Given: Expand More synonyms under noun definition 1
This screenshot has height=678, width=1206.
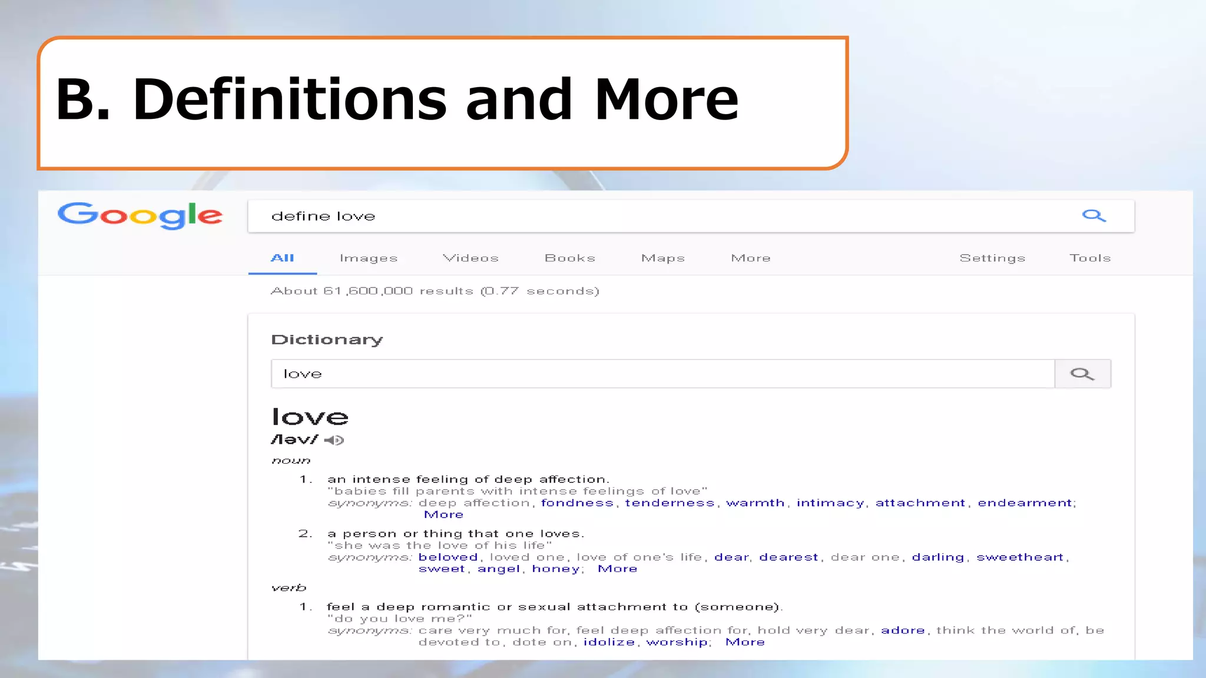Looking at the screenshot, I should (x=444, y=514).
